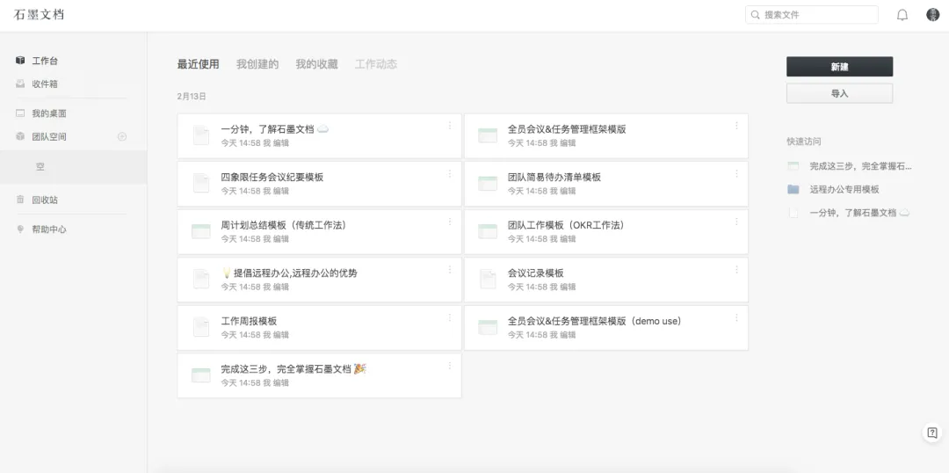Click the 导入 button
Viewport: 949px width, 473px height.
(839, 93)
